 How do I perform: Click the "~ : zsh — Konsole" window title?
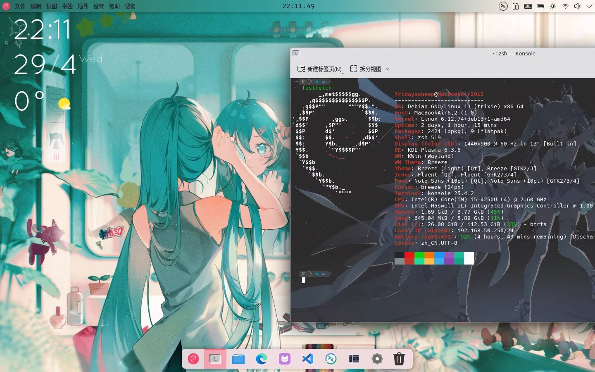tap(513, 53)
